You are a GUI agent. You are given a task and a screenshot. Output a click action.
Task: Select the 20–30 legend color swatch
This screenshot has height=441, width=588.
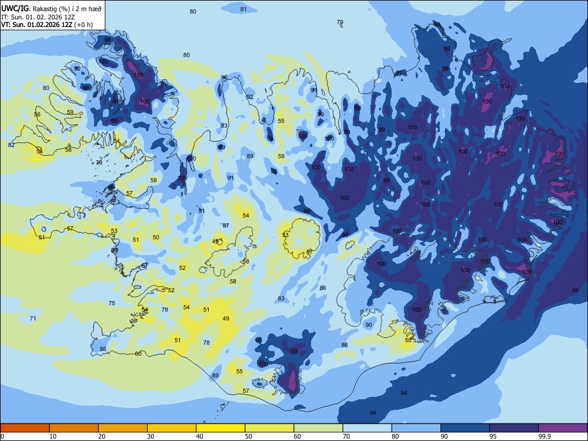coord(123,428)
